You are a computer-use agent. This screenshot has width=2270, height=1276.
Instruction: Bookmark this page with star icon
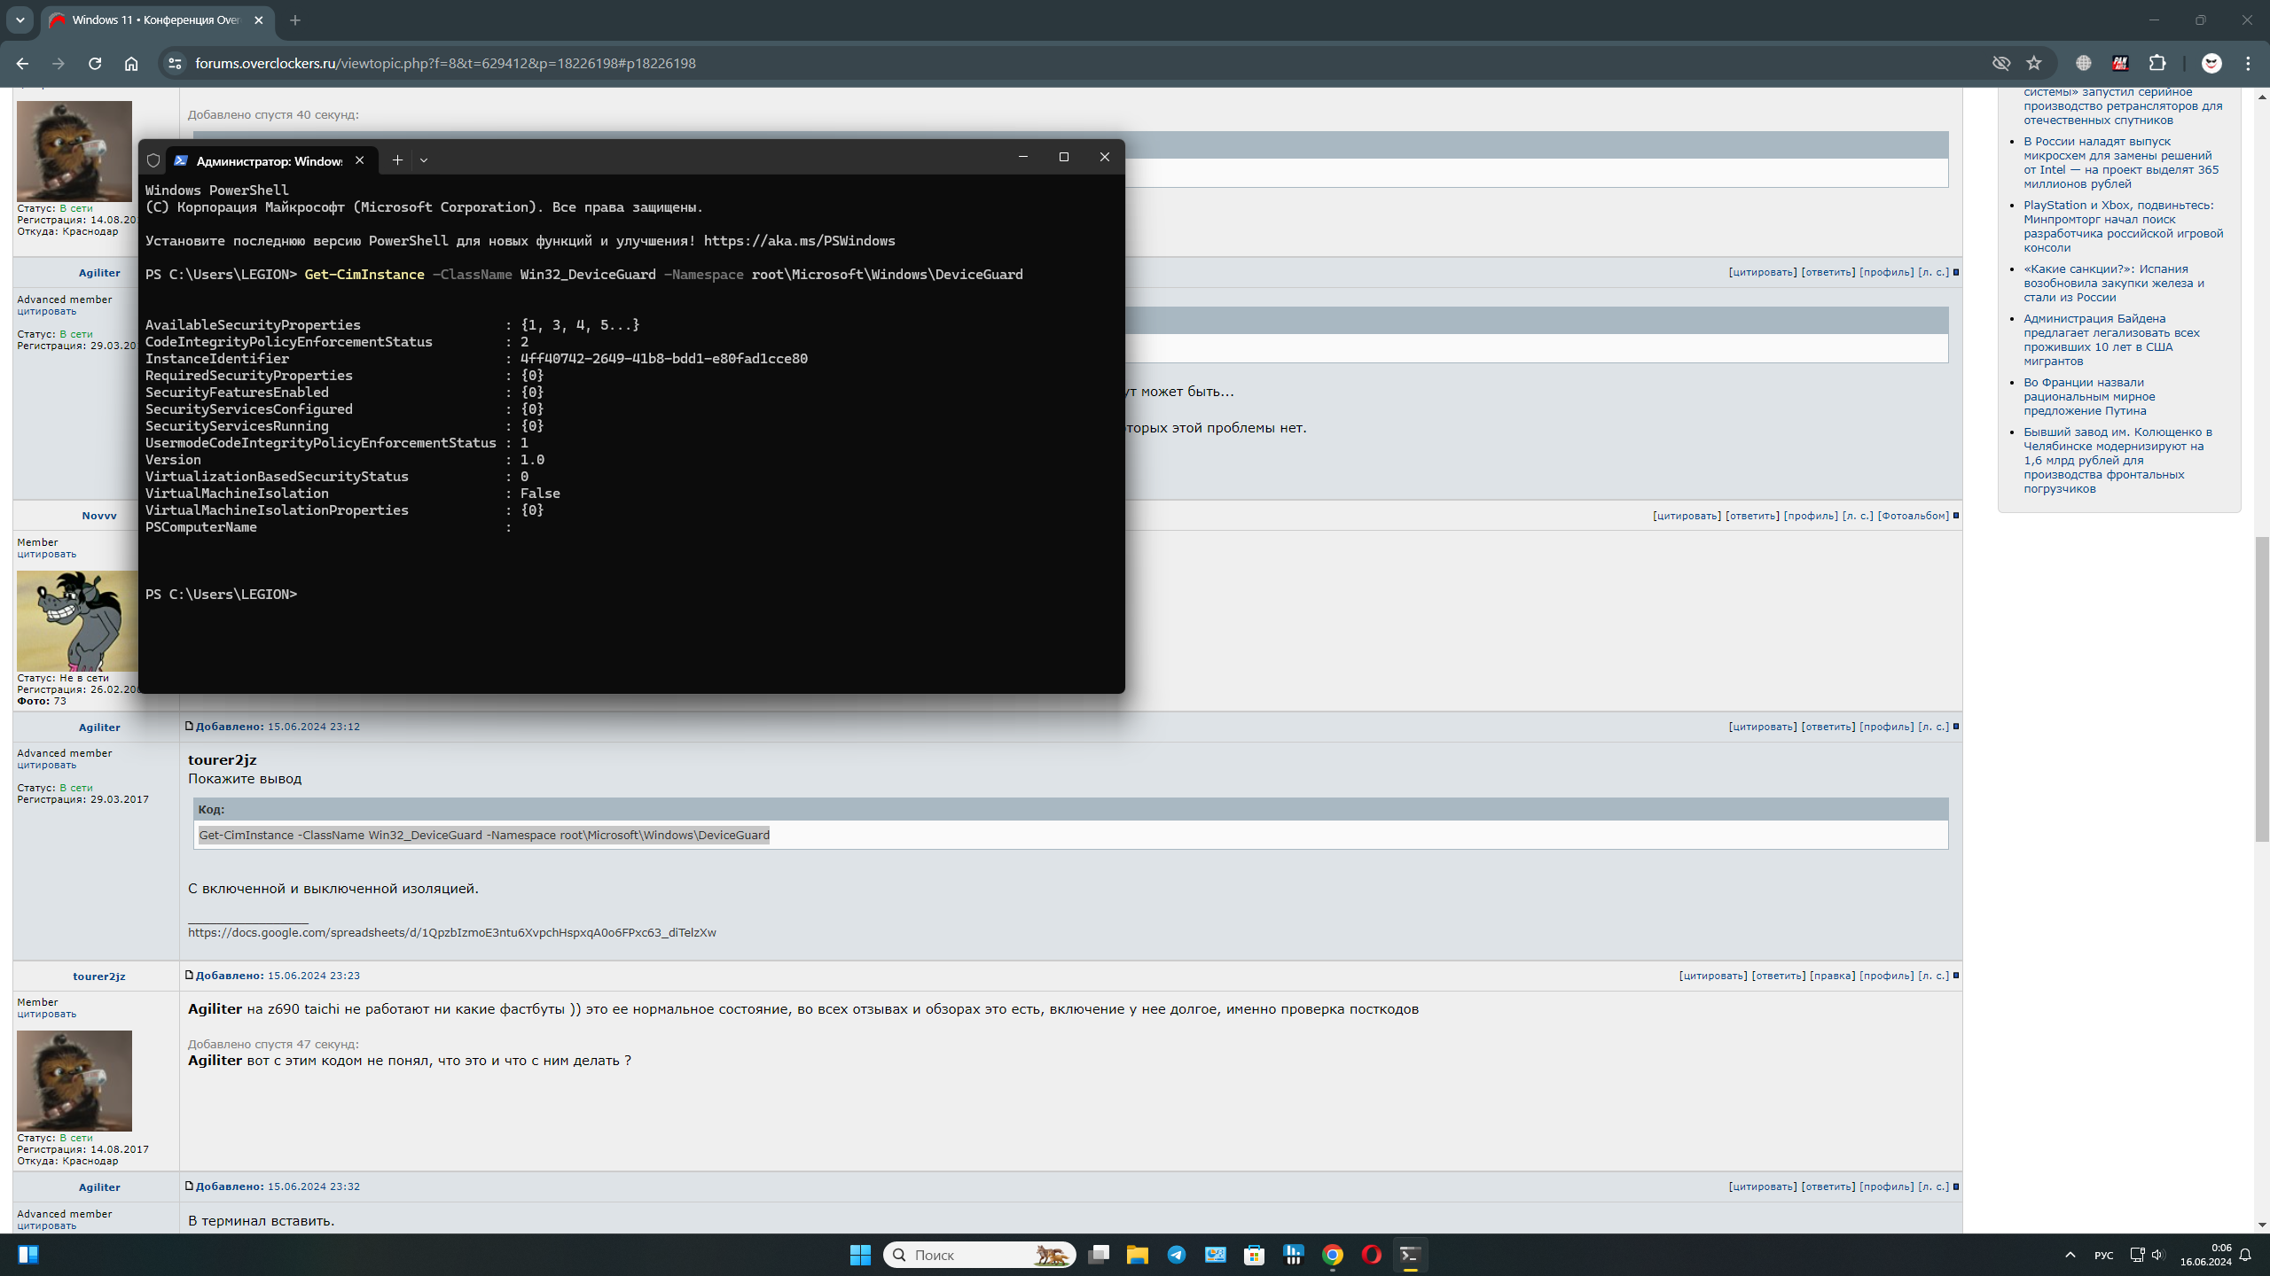point(2034,63)
